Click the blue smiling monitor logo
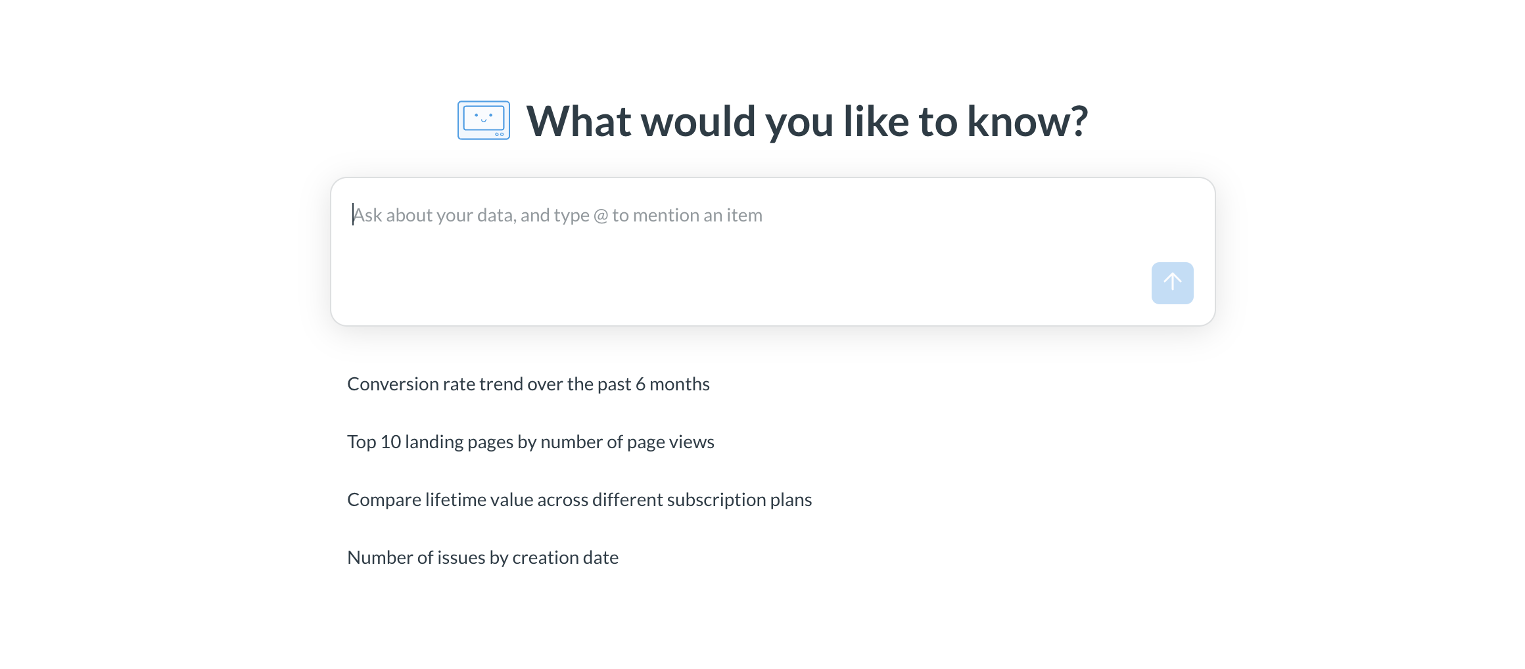 pos(483,120)
